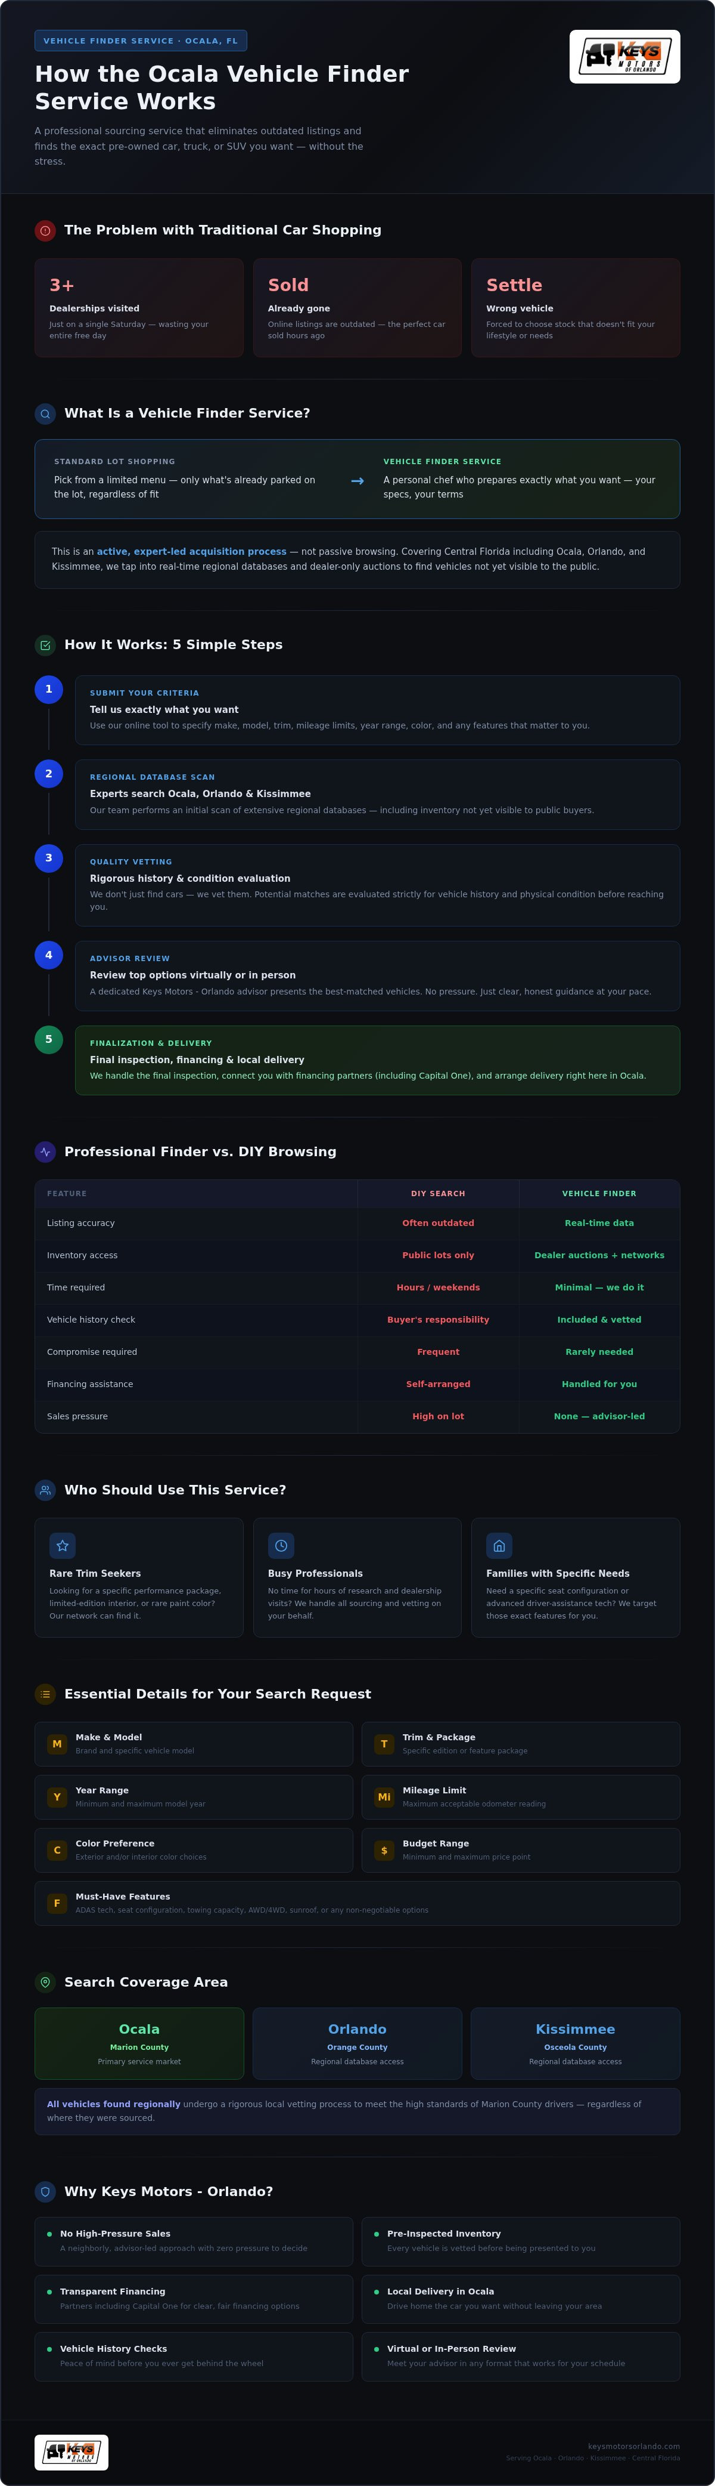Click the shield icon beside Why Keys Motors

pos(45,2192)
